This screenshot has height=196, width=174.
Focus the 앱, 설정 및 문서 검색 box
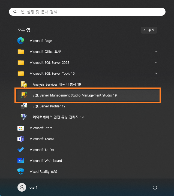coord(87,12)
